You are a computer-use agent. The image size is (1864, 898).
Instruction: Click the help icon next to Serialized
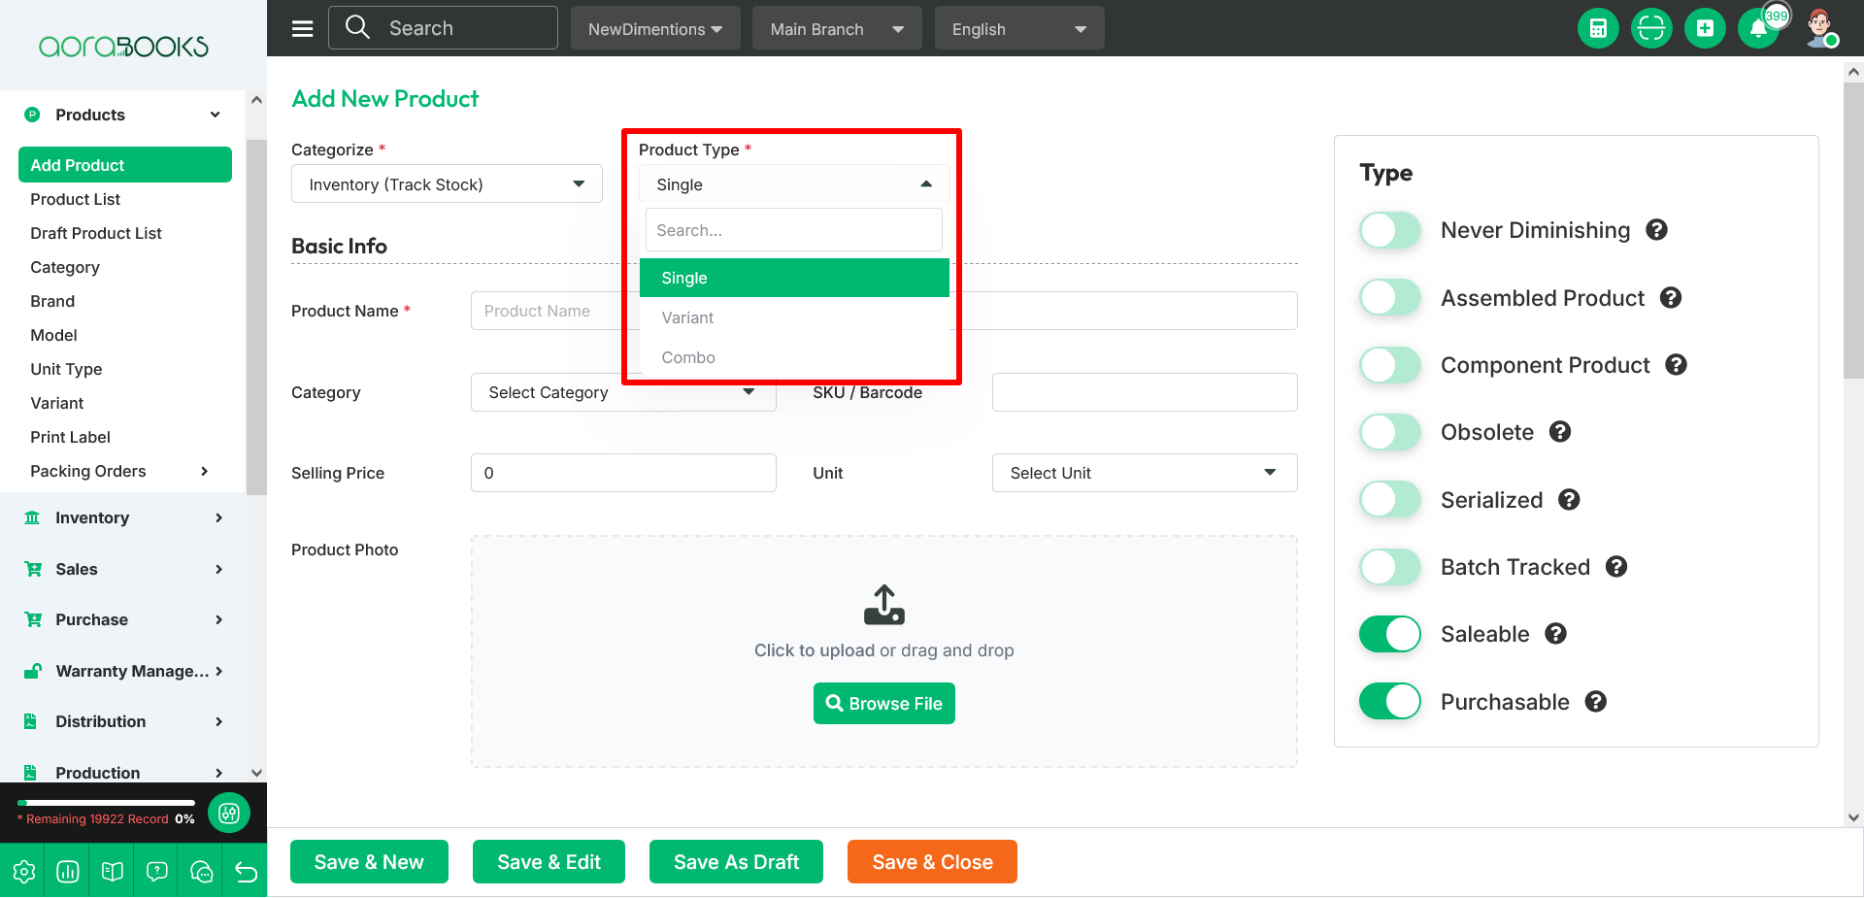coord(1570,500)
